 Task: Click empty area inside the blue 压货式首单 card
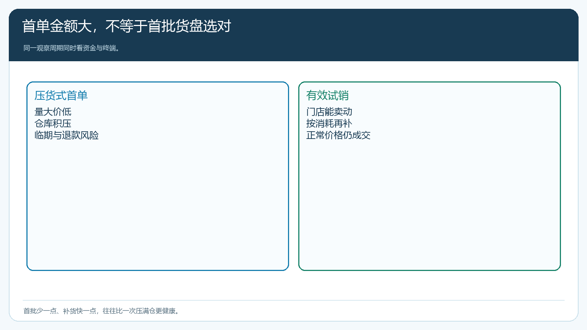pos(158,205)
